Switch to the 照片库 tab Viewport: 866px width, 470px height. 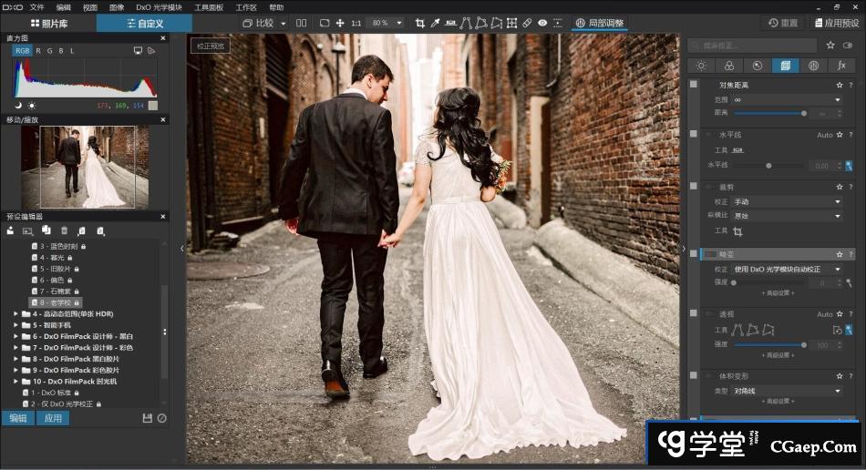point(47,23)
